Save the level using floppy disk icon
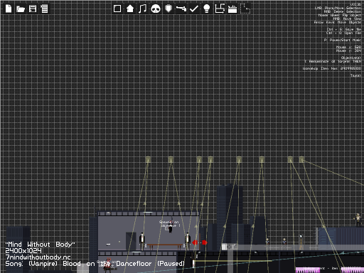Viewport: 364px width, 273px height. tap(33, 9)
